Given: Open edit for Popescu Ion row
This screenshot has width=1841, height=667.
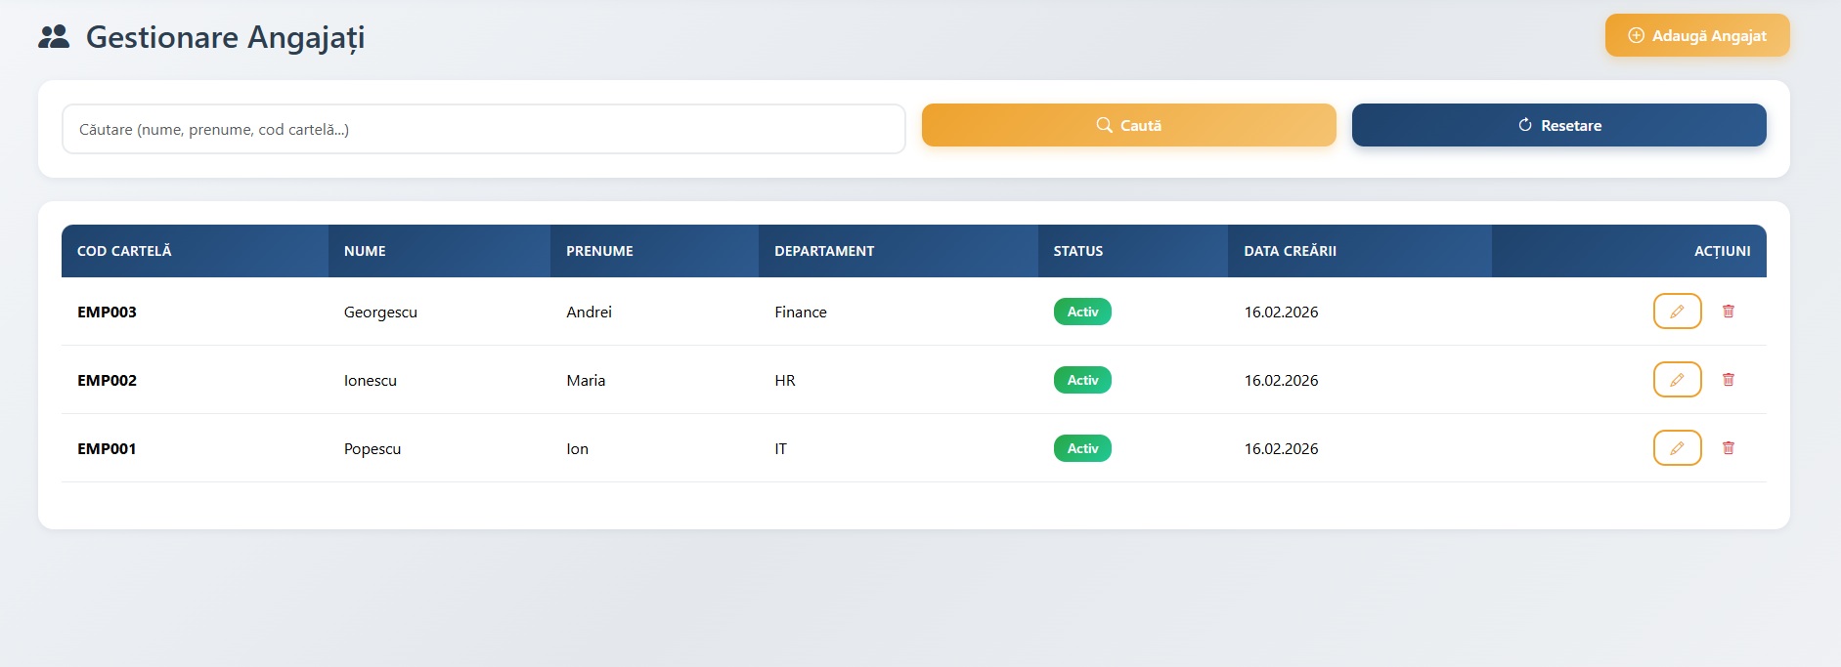Looking at the screenshot, I should click(1677, 448).
